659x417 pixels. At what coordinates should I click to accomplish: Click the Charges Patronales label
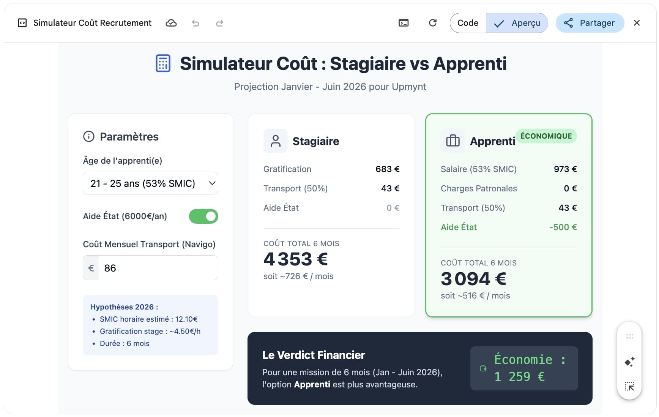479,188
